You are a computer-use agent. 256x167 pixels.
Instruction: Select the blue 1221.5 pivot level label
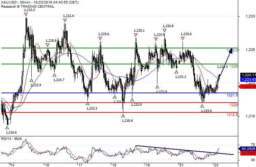[x=232, y=95]
